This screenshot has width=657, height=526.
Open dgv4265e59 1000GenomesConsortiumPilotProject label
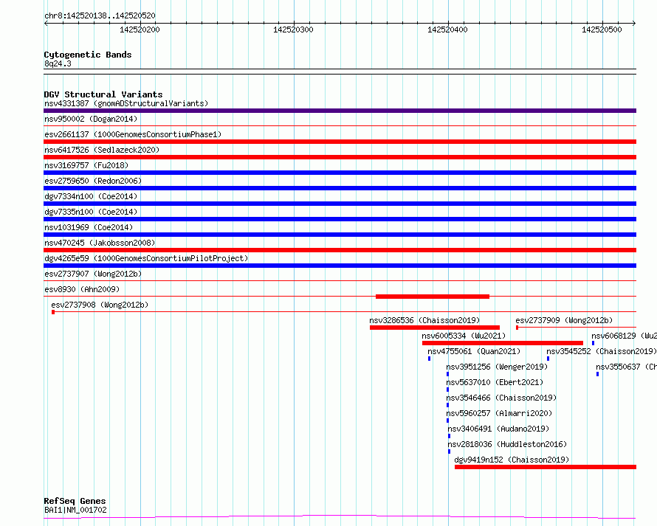[146, 258]
